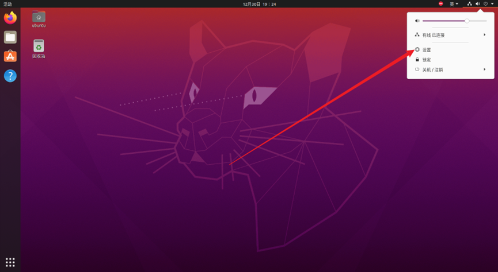Open Firefox from the dock
This screenshot has width=498, height=272.
click(10, 18)
